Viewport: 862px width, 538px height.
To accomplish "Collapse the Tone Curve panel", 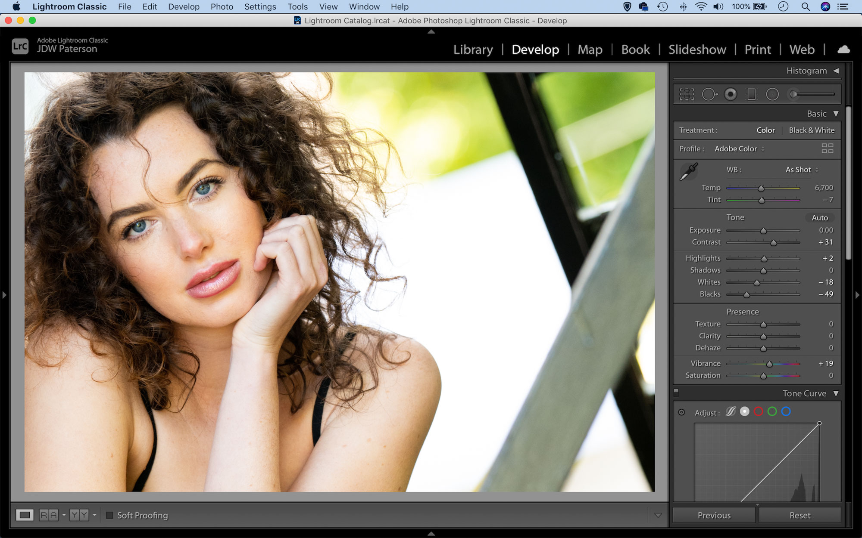I will 836,393.
